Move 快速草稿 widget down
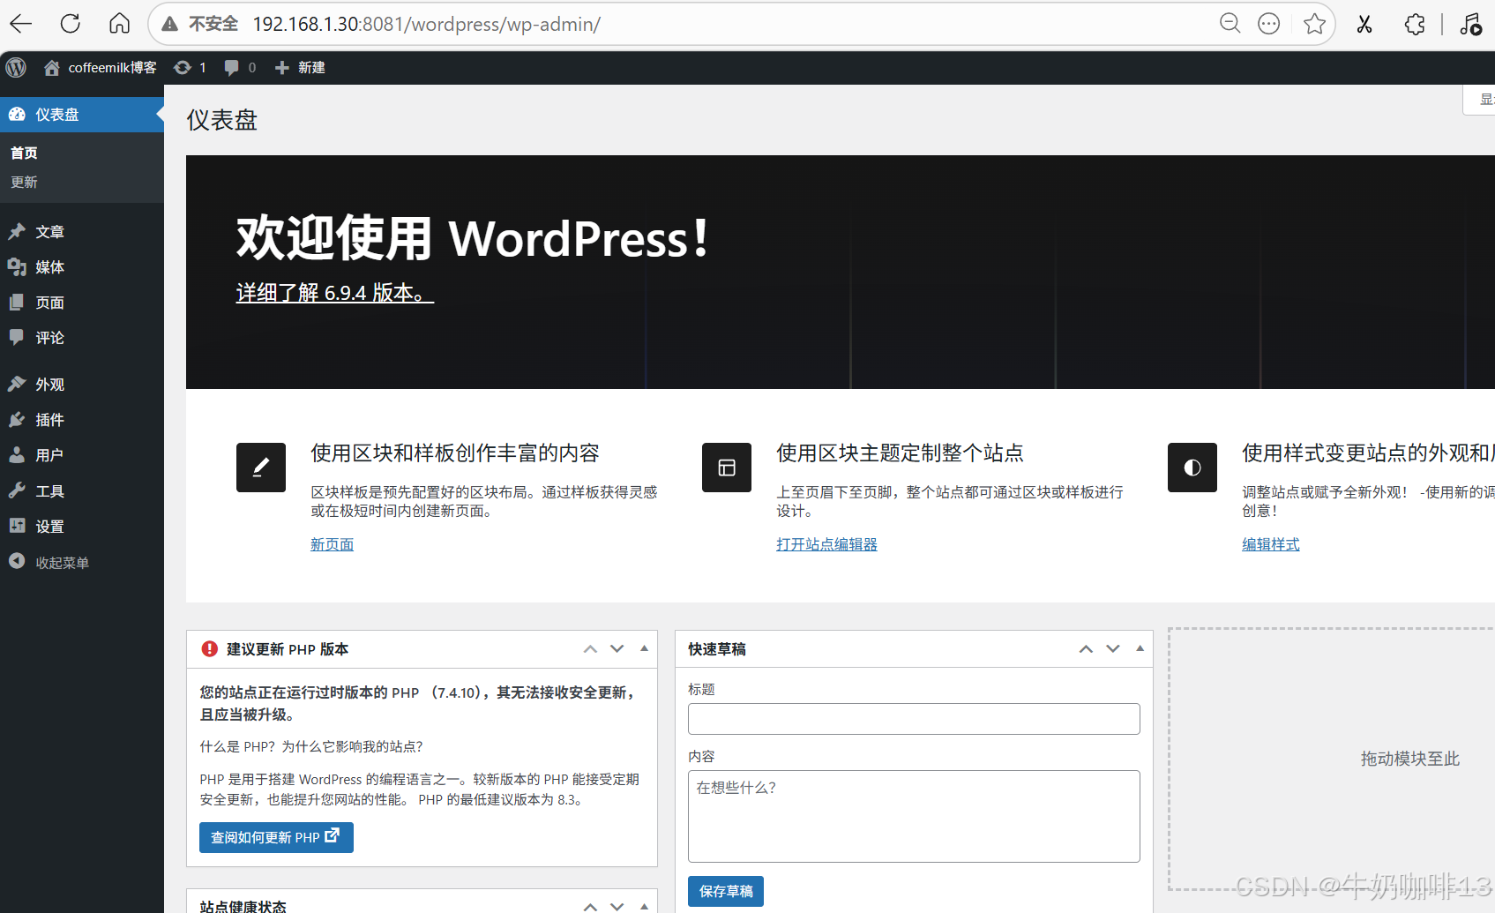This screenshot has width=1495, height=913. pyautogui.click(x=1113, y=649)
